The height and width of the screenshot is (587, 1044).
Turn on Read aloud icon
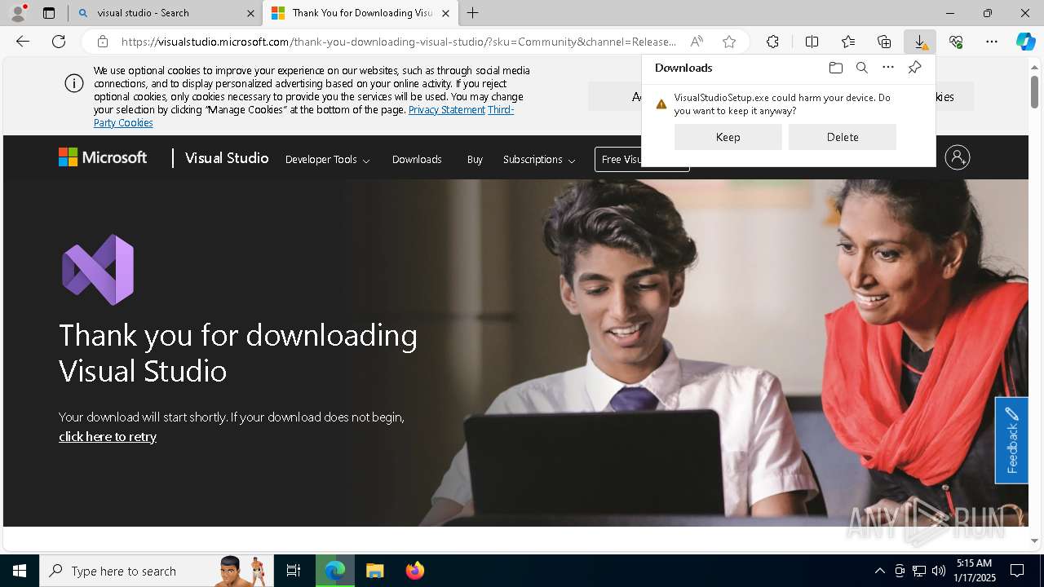pyautogui.click(x=697, y=42)
